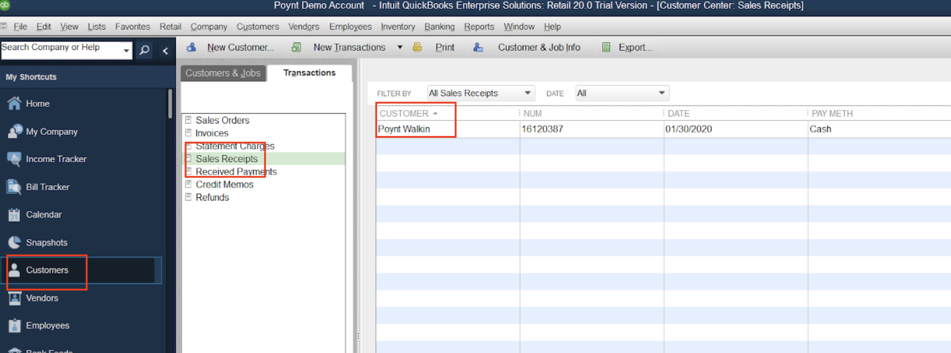
Task: Click the Customer & Job Info button
Action: pyautogui.click(x=539, y=47)
